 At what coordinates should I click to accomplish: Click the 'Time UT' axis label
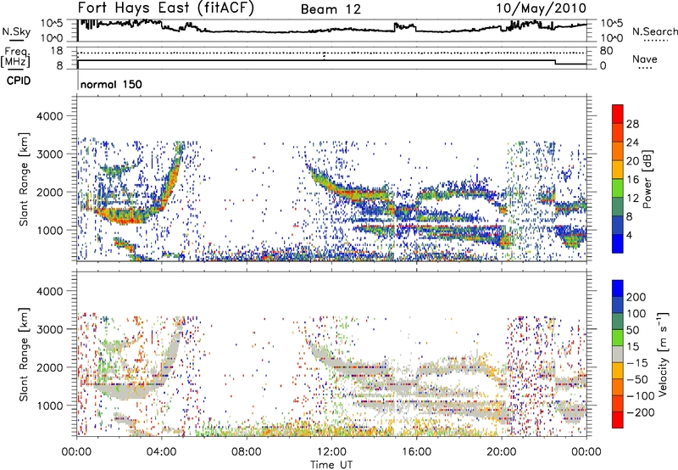[331, 465]
